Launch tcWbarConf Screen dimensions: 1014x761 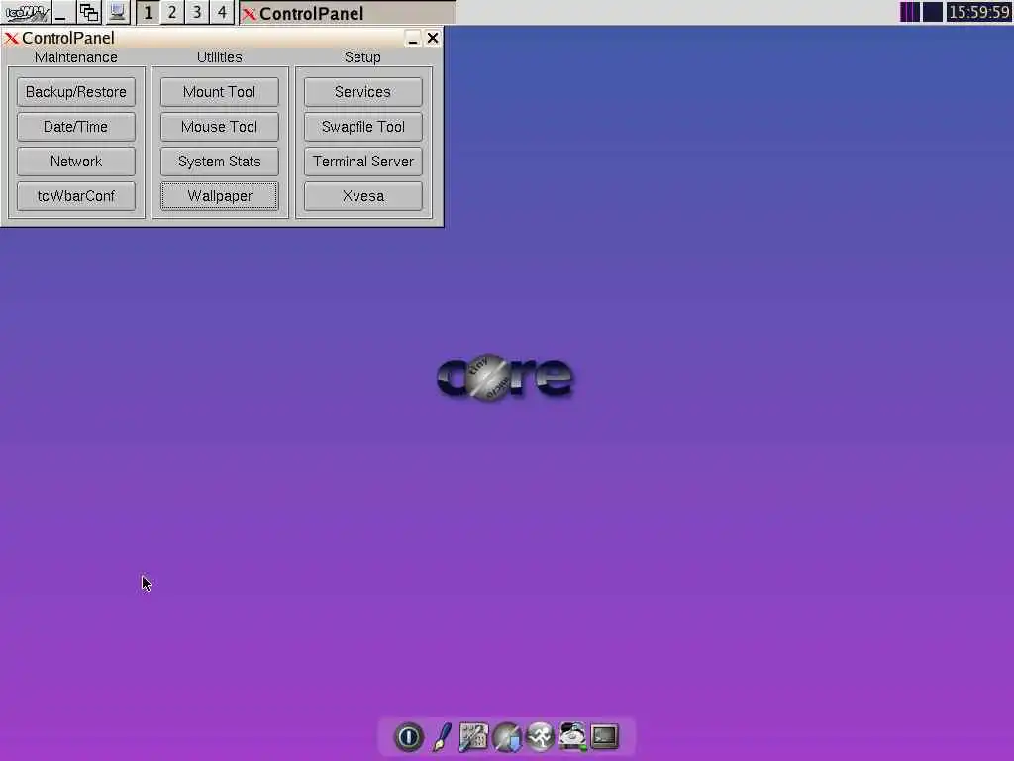tap(75, 196)
